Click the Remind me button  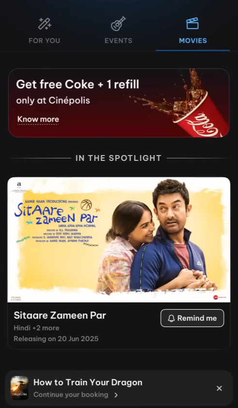pos(192,318)
